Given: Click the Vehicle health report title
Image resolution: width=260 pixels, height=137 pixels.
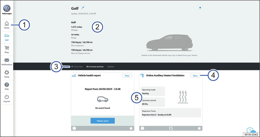Looking at the screenshot, I should click(89, 75).
